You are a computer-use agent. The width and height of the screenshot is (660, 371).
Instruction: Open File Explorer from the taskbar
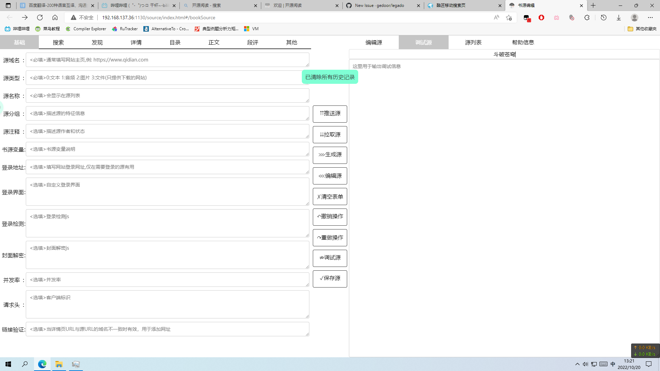[59, 364]
